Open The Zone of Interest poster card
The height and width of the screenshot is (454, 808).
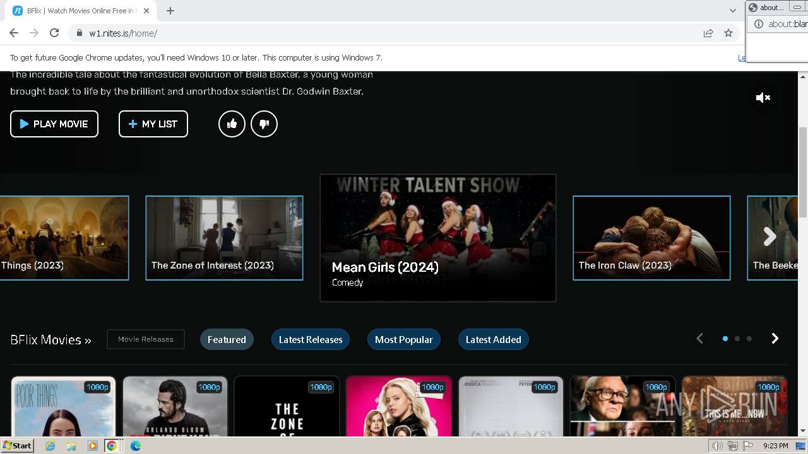tap(287, 406)
